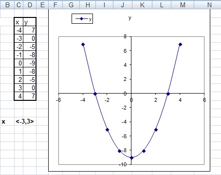Select column header C
The height and width of the screenshot is (175, 221).
(x=18, y=5)
